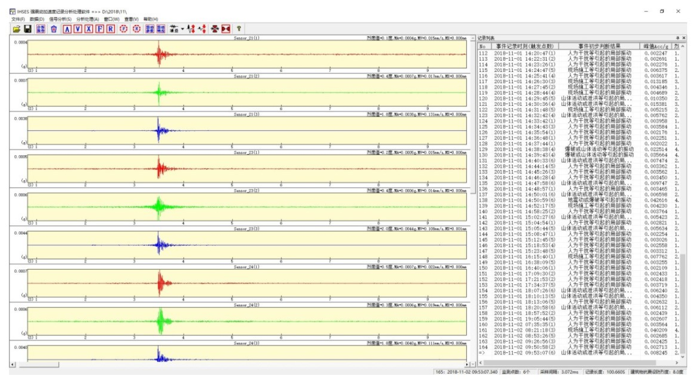
Task: Sort by 事件记录时刻 column header
Action: tap(525, 46)
